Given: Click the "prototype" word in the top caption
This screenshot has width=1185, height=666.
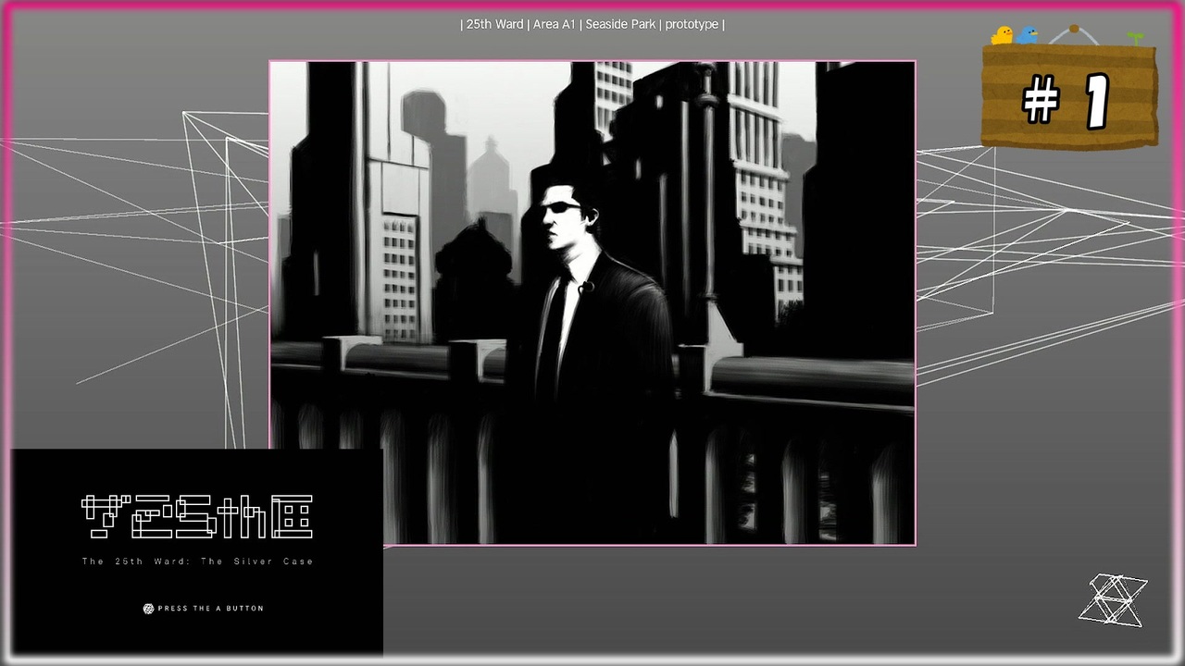Looking at the screenshot, I should pyautogui.click(x=692, y=24).
